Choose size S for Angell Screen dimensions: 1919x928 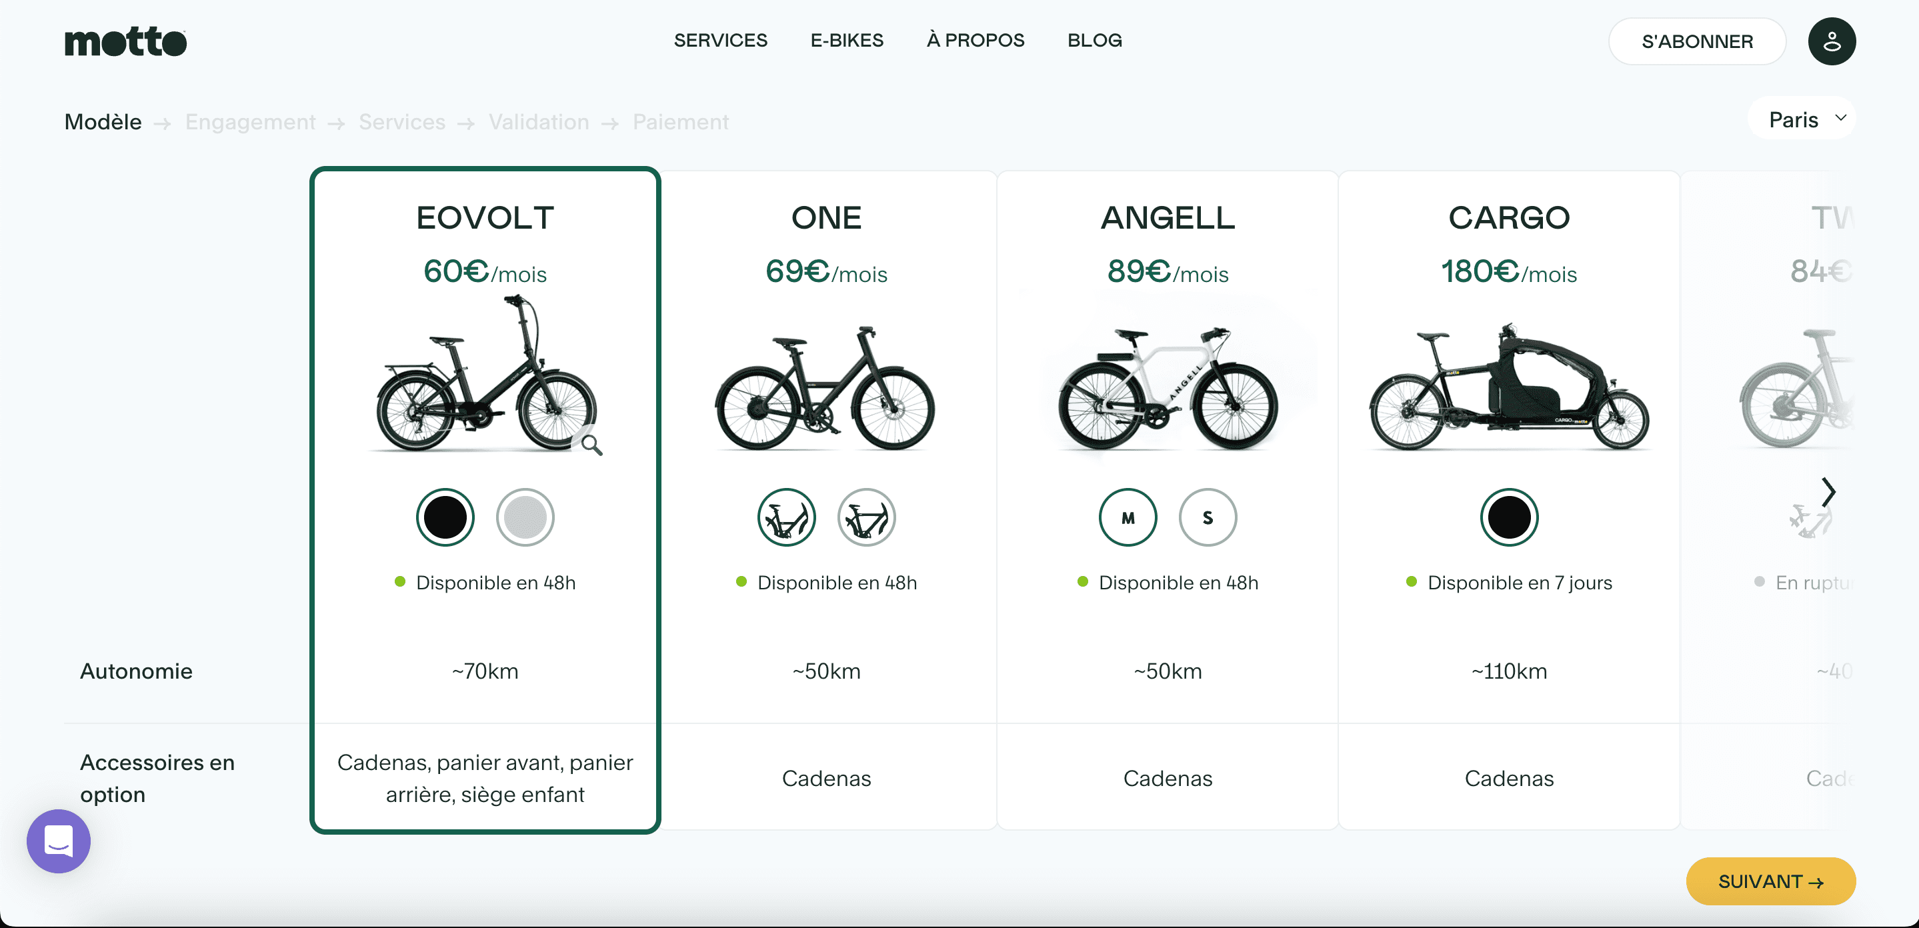tap(1207, 517)
